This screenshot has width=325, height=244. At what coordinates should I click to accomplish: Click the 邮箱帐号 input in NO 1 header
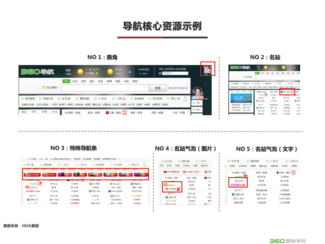tap(175, 73)
